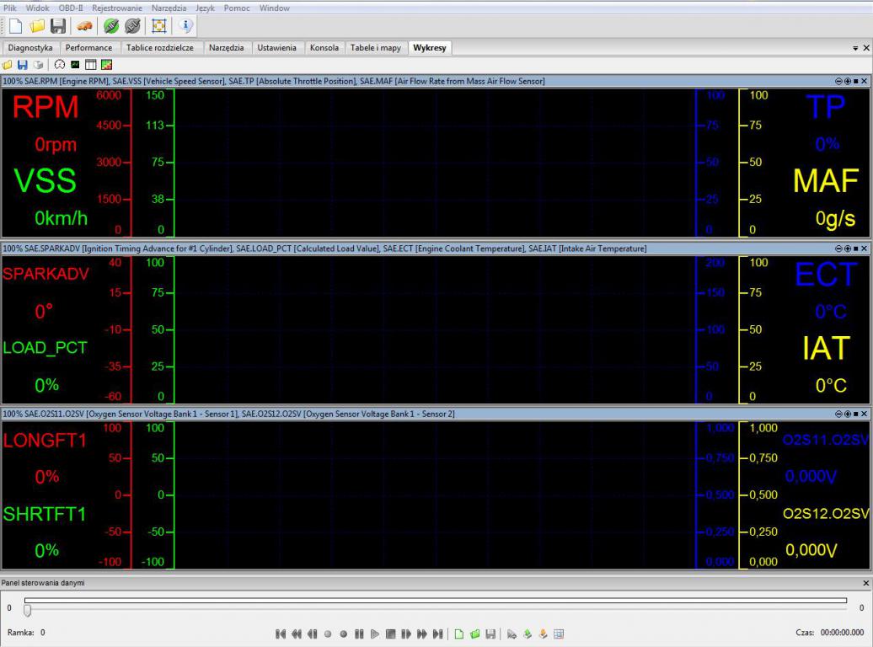Click the frame position slider handle
The width and height of the screenshot is (873, 647).
(x=27, y=610)
